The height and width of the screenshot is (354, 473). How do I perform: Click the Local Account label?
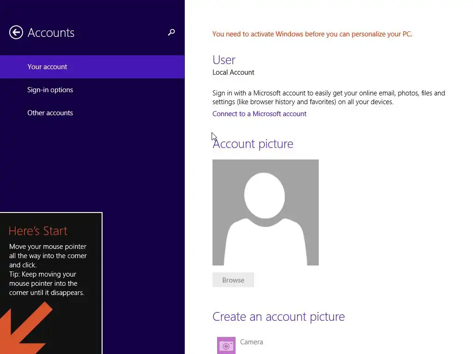coord(233,72)
